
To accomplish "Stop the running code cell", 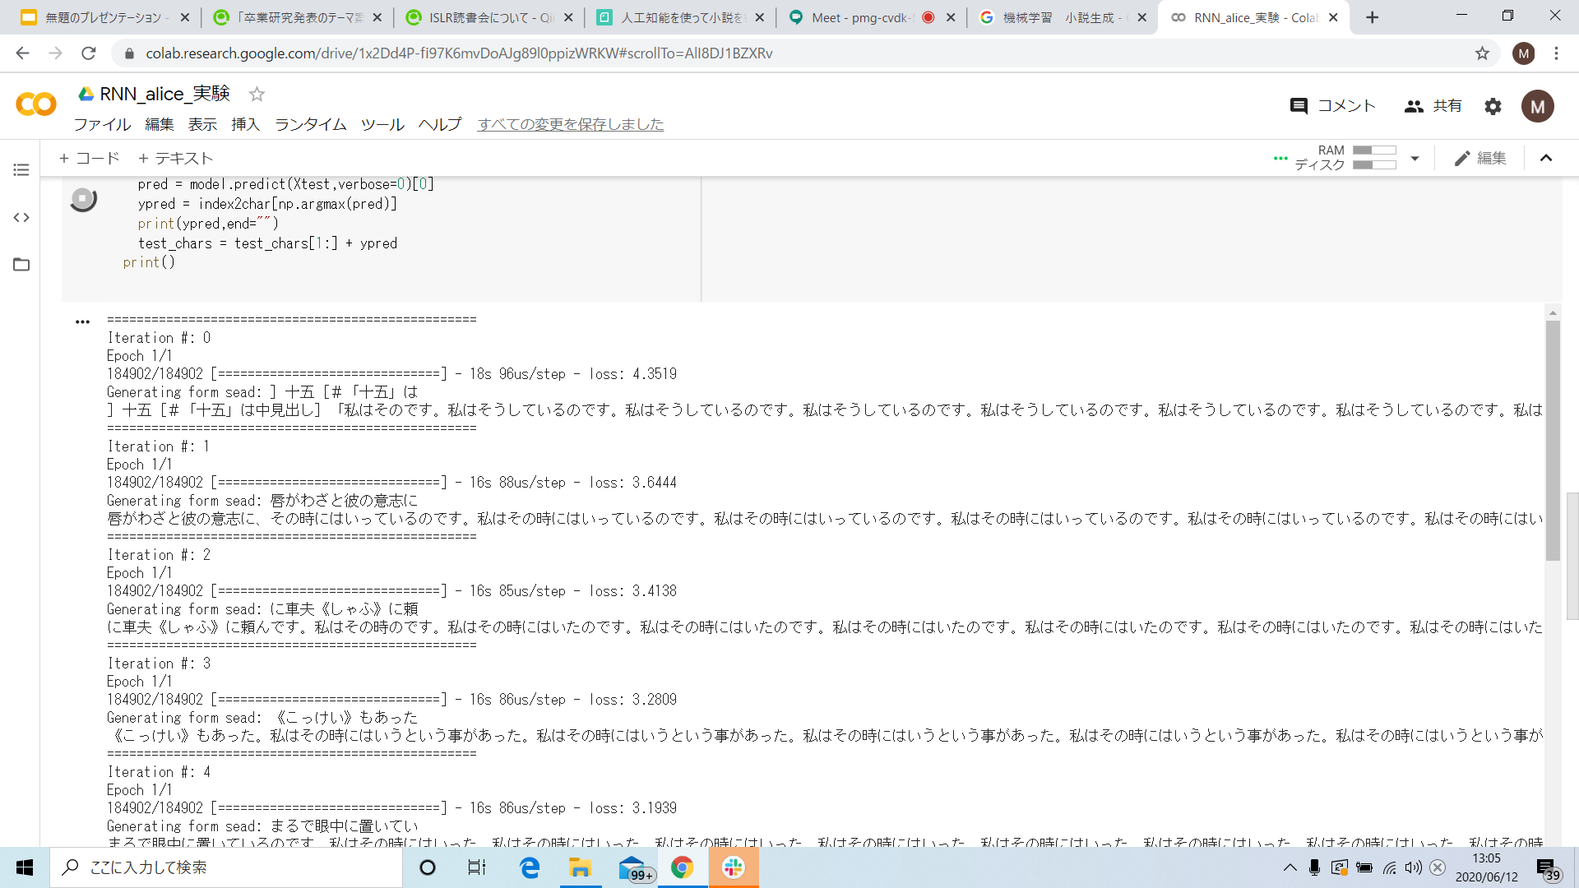I will click(x=82, y=199).
